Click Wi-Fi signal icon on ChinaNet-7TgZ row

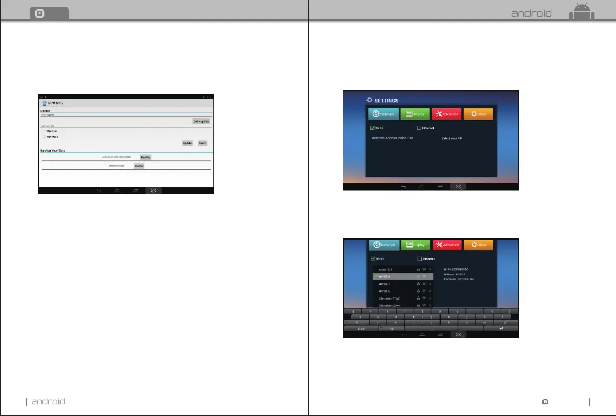[x=424, y=298]
